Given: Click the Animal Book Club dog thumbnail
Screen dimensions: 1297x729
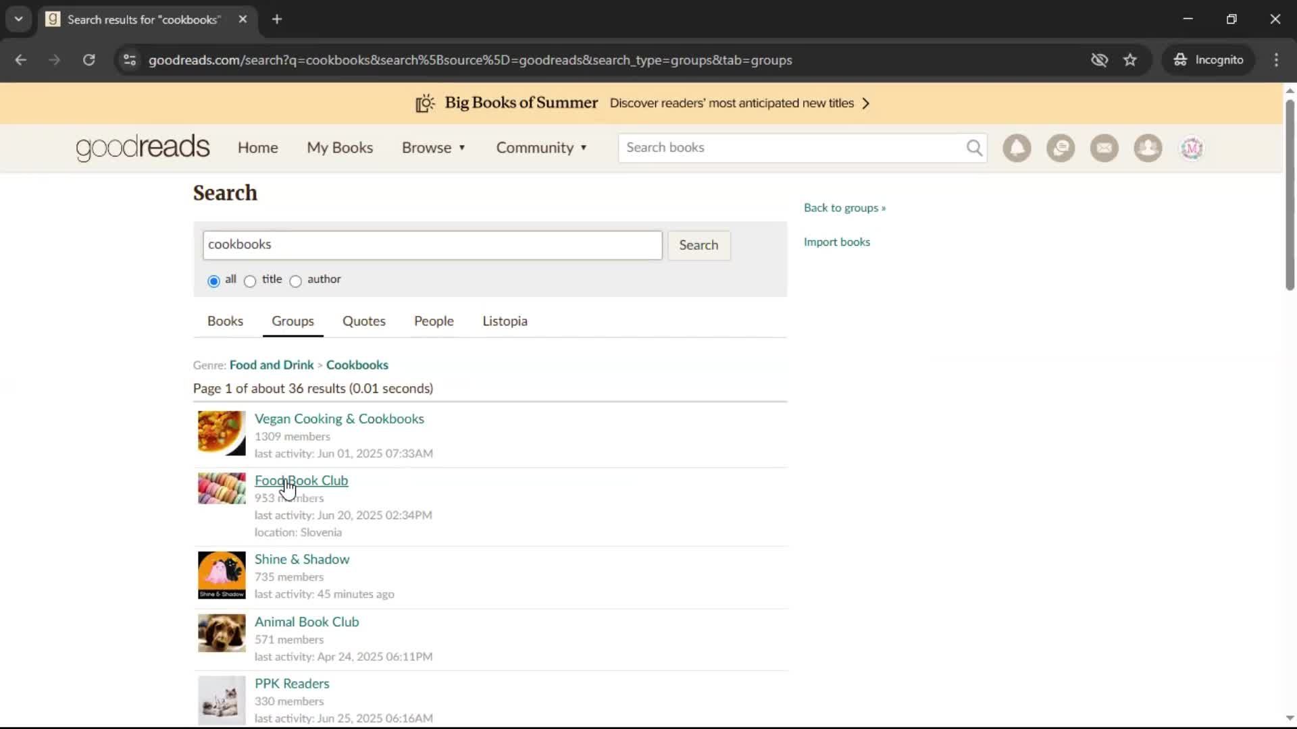Looking at the screenshot, I should 222,633.
